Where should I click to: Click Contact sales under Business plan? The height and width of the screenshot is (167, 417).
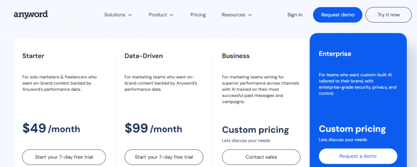click(261, 157)
